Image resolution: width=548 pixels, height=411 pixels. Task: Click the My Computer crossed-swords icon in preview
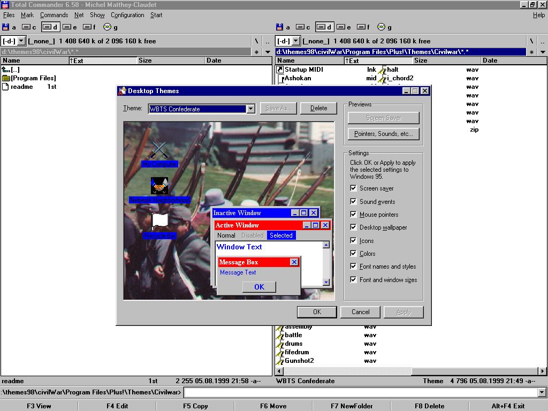point(159,150)
